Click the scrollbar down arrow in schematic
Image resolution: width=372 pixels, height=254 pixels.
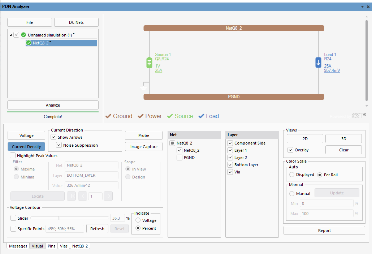[367, 106]
